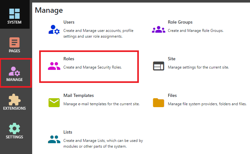The height and width of the screenshot is (154, 250).
Task: Open the Site title link
Action: pyautogui.click(x=171, y=59)
